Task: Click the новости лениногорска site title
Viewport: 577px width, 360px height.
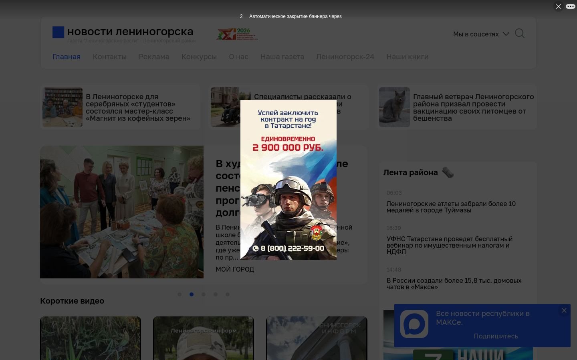Action: [130, 31]
